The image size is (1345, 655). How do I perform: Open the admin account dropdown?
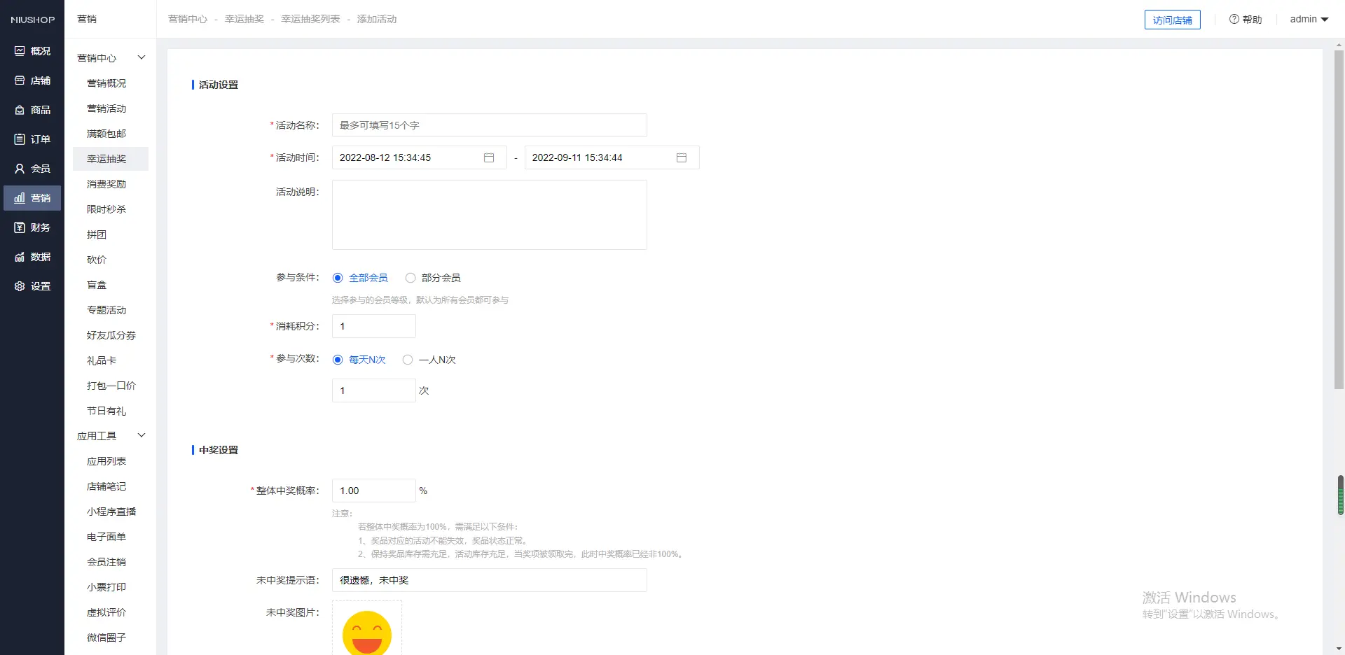click(x=1309, y=20)
